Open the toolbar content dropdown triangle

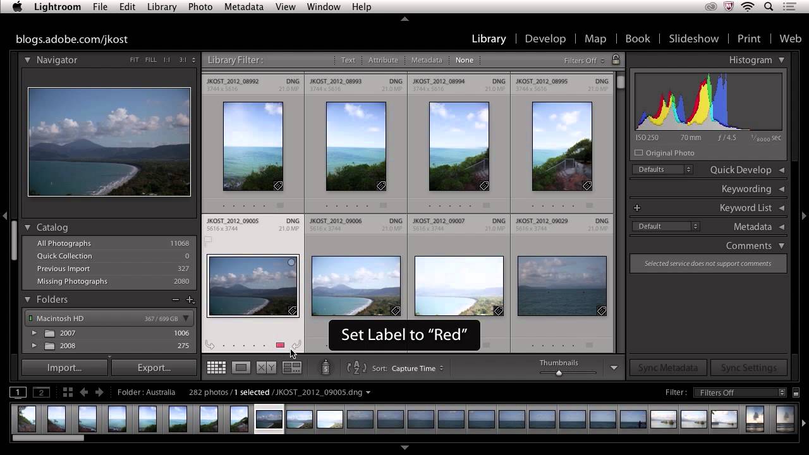[614, 368]
